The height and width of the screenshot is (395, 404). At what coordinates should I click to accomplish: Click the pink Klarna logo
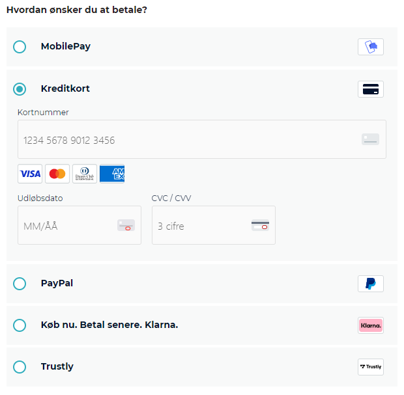(370, 325)
